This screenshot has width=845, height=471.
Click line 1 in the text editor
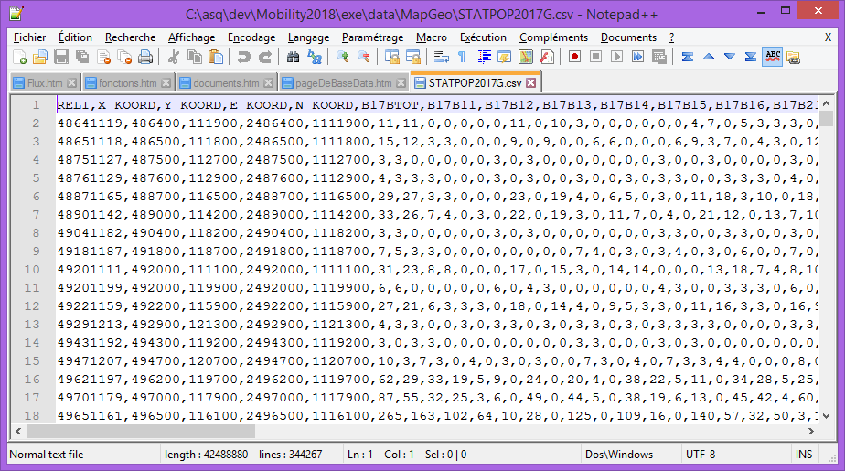(366, 105)
